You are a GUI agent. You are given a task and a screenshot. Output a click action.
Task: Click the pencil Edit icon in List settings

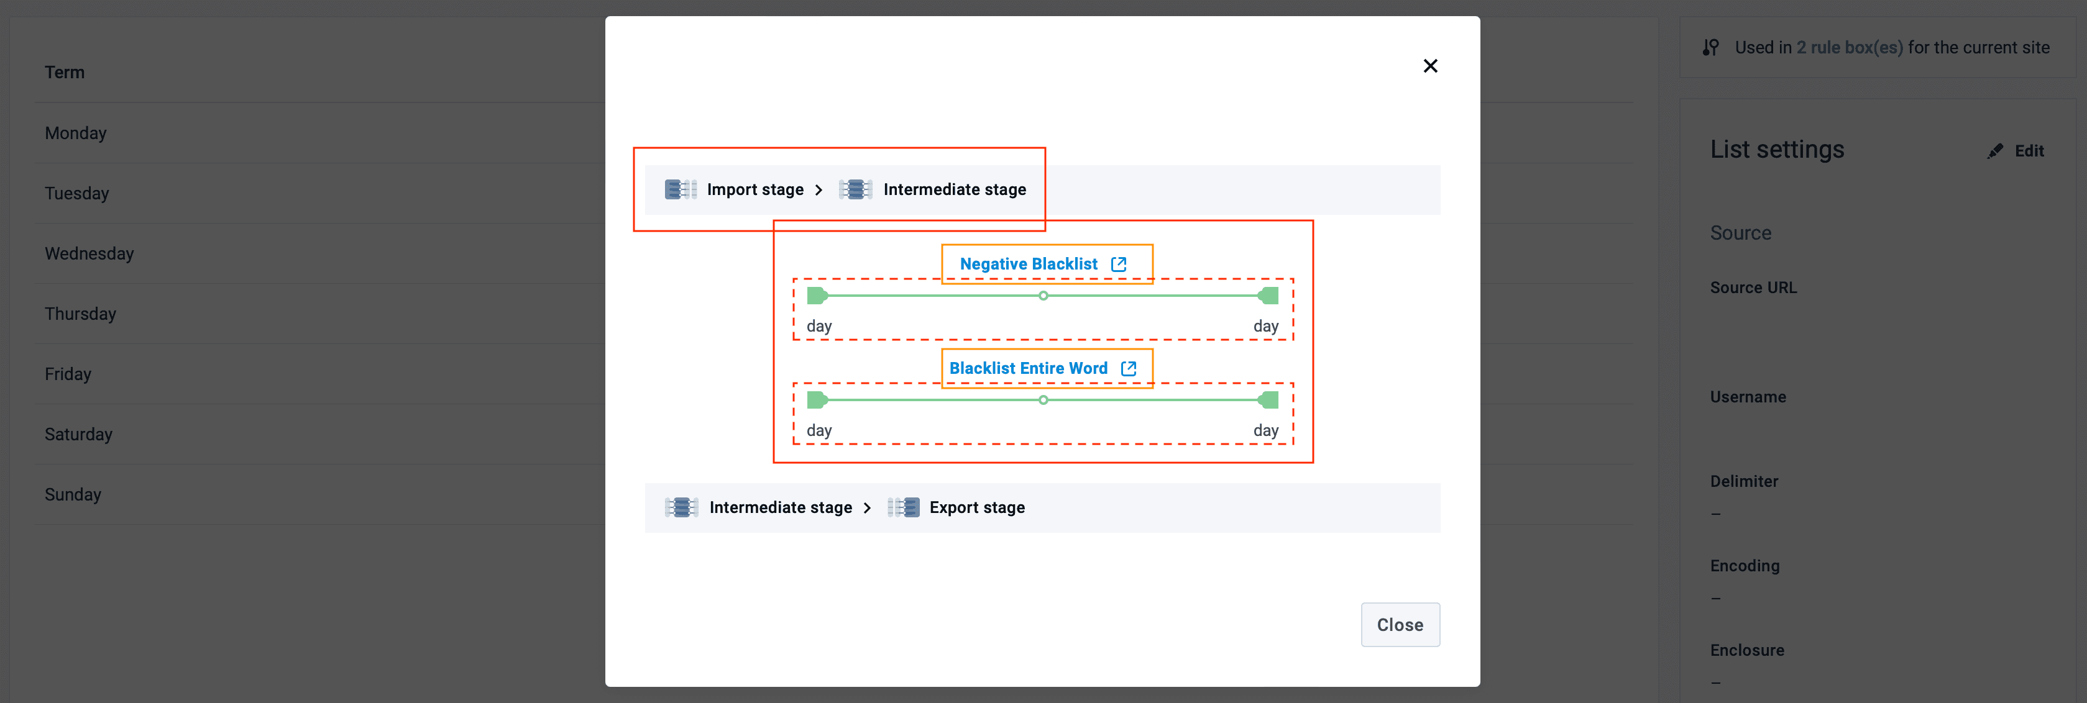[1994, 152]
